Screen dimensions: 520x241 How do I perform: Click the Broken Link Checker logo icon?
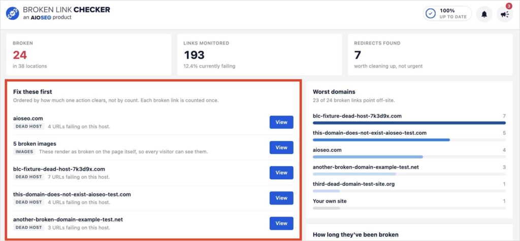pos(13,13)
